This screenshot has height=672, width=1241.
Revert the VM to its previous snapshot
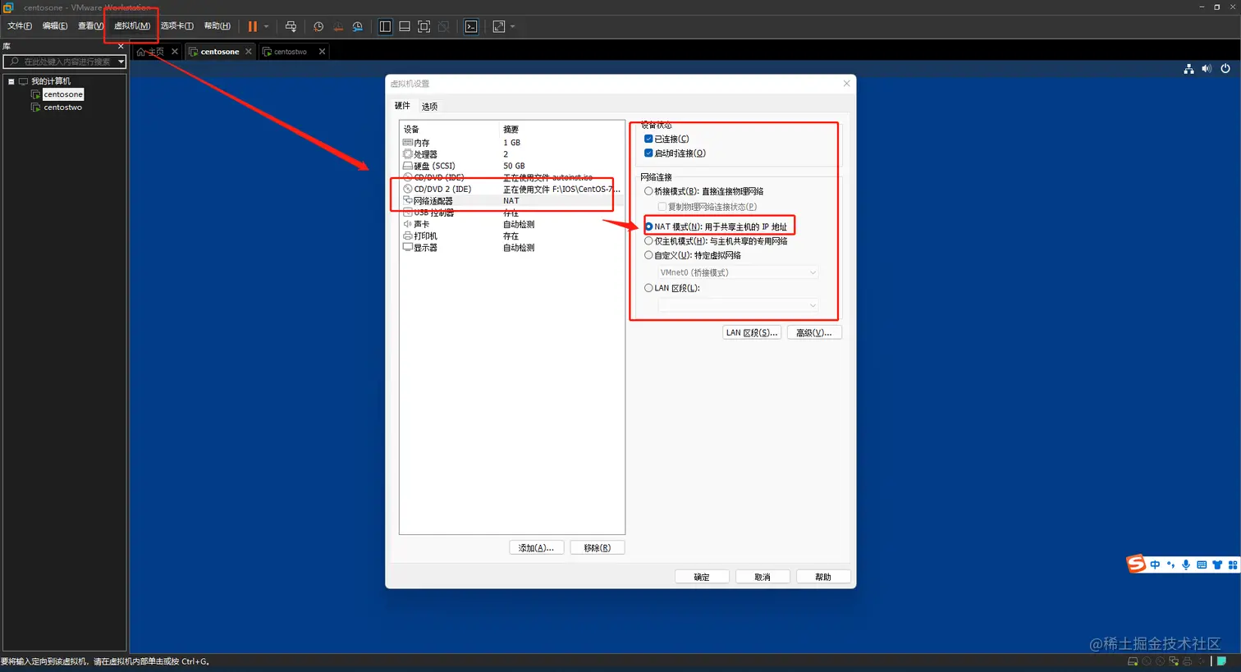[x=338, y=26]
